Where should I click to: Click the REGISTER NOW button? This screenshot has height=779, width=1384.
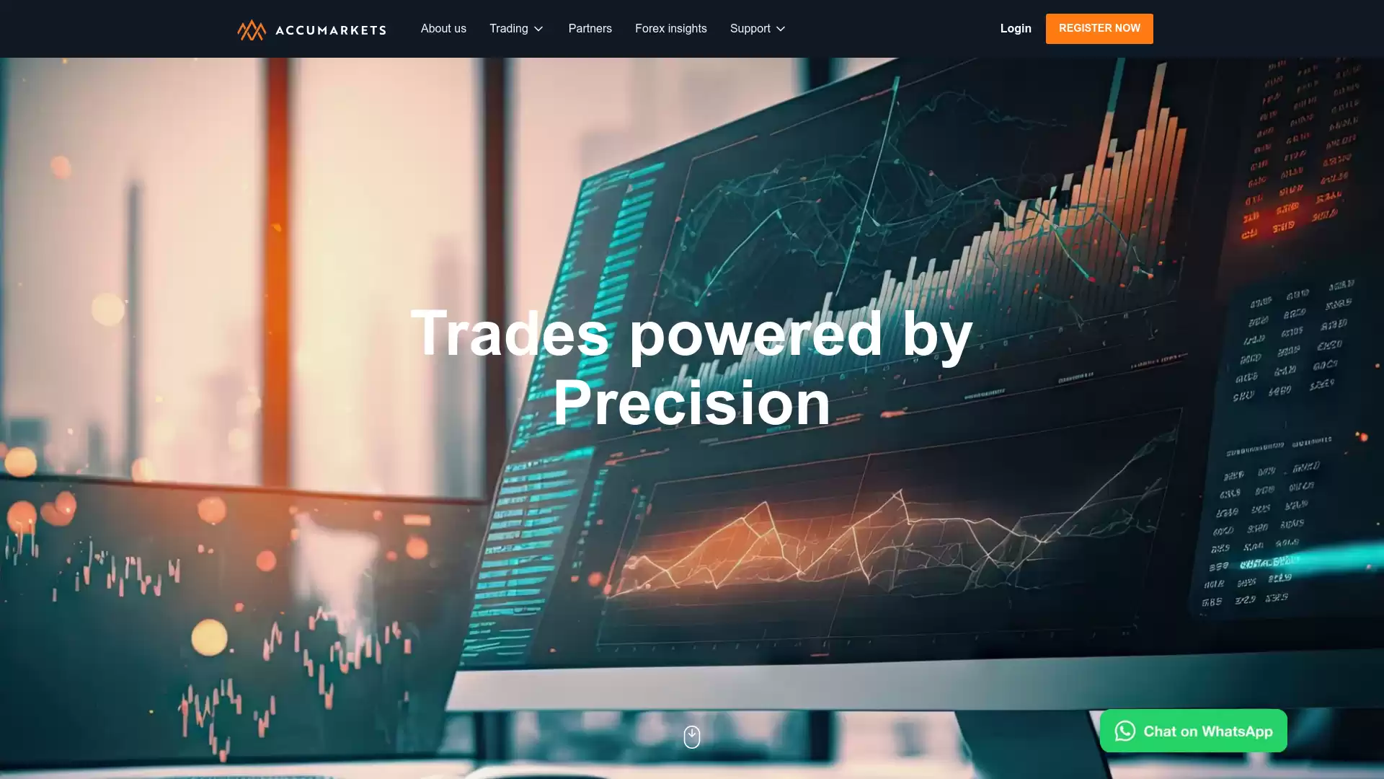point(1099,29)
